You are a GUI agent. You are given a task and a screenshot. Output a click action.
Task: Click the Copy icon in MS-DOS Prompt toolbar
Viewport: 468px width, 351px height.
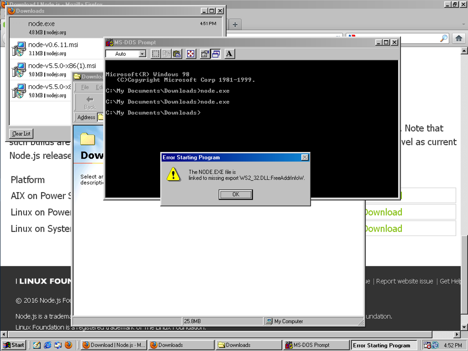pyautogui.click(x=166, y=54)
